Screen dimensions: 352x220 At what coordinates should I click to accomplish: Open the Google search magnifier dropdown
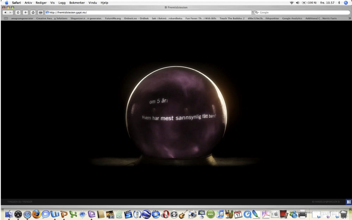click(257, 13)
